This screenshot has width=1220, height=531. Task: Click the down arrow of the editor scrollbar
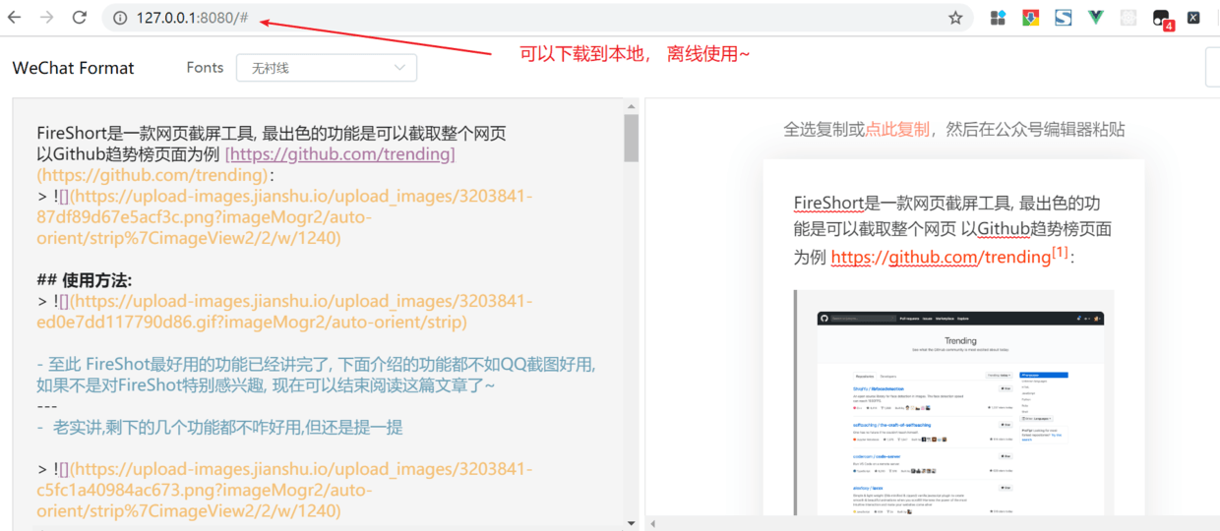click(631, 523)
